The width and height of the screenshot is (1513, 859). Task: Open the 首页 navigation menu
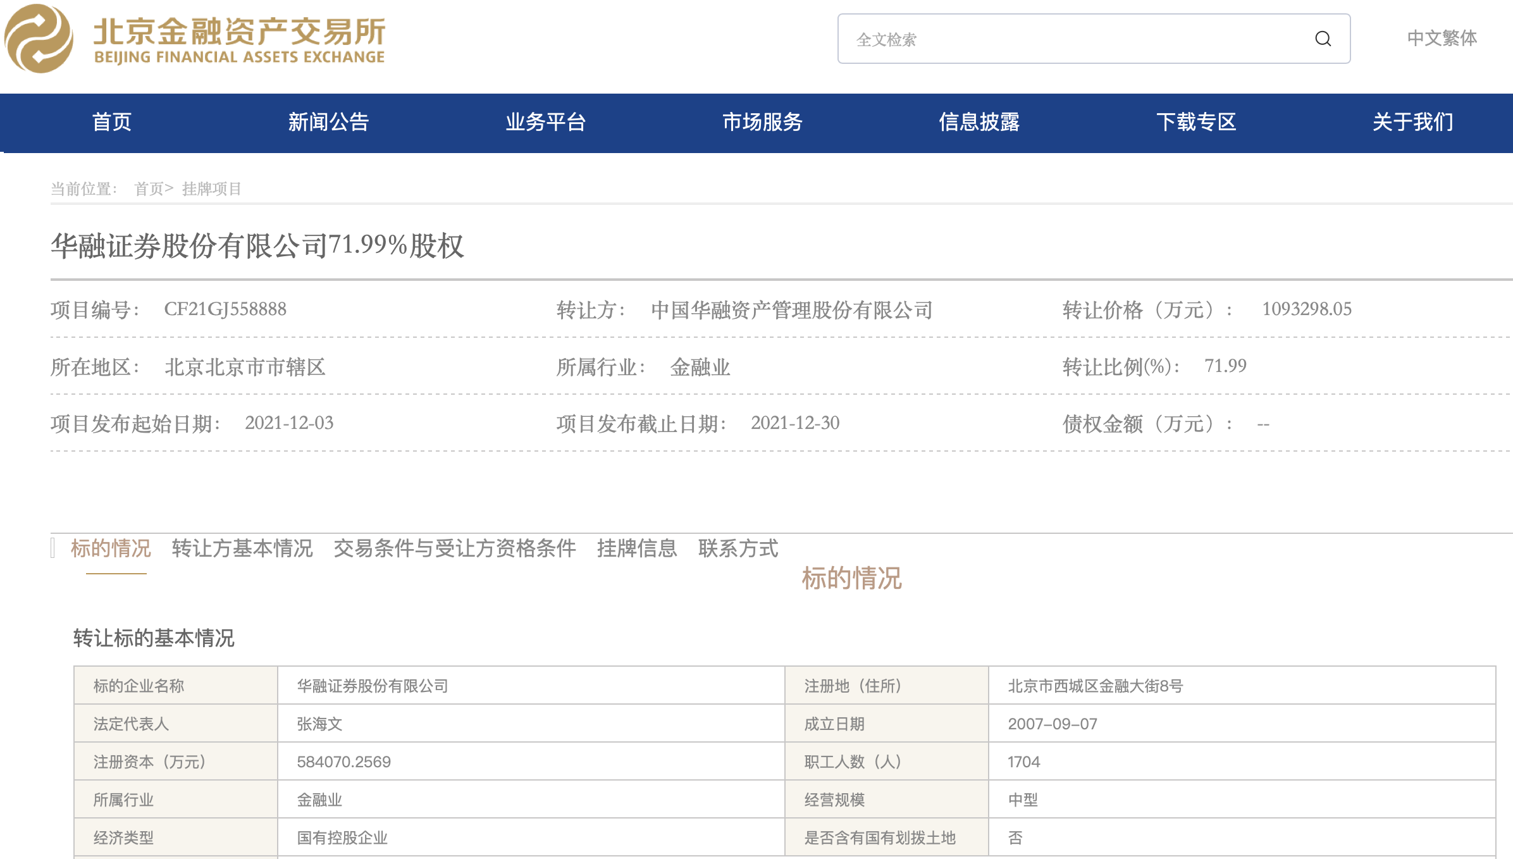click(112, 122)
